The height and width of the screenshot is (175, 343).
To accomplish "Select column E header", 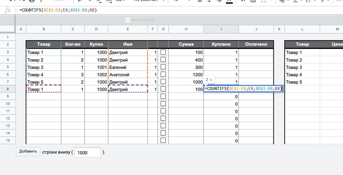I will 128,29.
